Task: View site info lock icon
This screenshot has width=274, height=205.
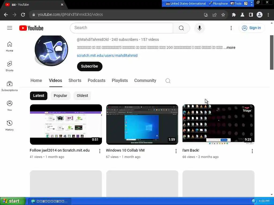Action: pyautogui.click(x=34, y=15)
